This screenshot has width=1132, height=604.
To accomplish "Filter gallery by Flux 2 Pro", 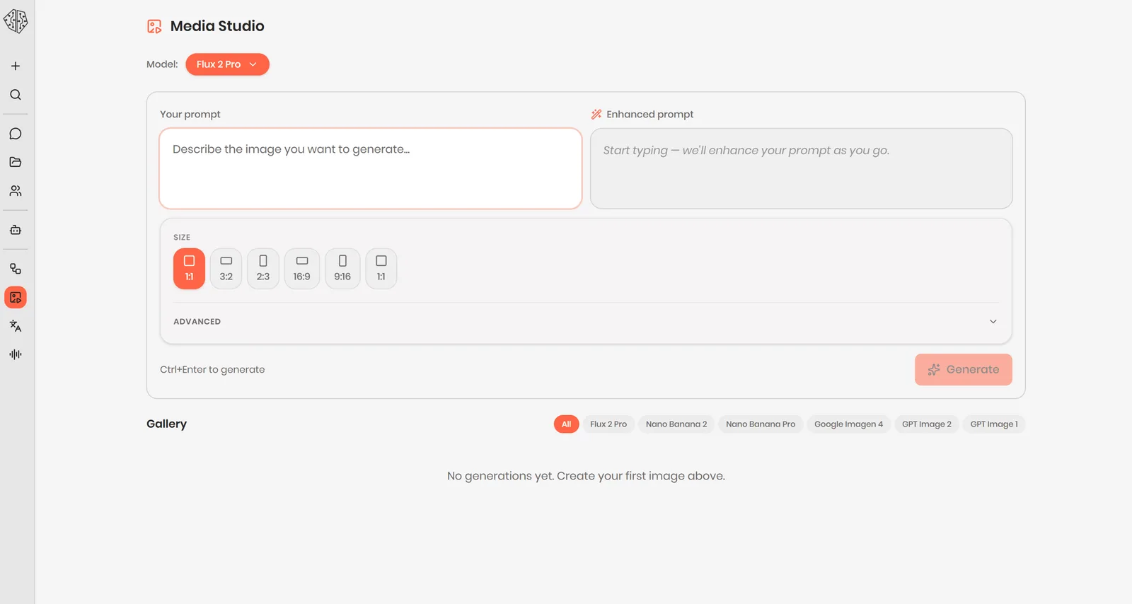I will tap(608, 424).
